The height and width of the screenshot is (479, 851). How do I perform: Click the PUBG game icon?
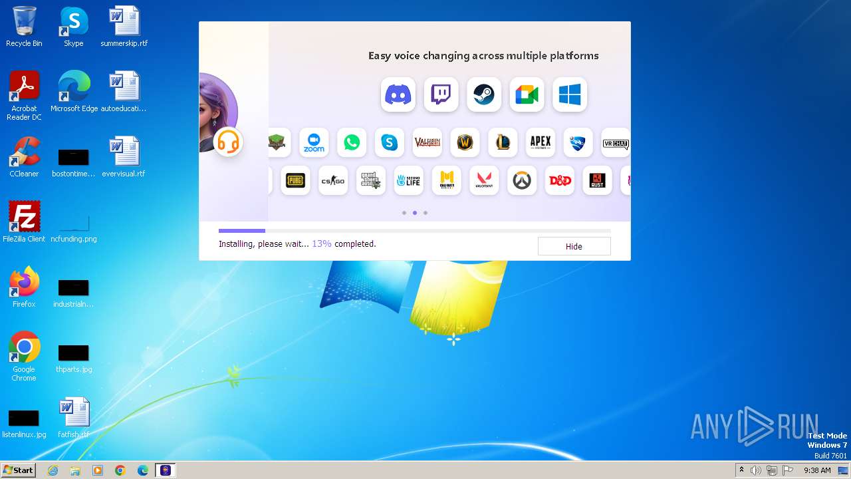pos(295,180)
